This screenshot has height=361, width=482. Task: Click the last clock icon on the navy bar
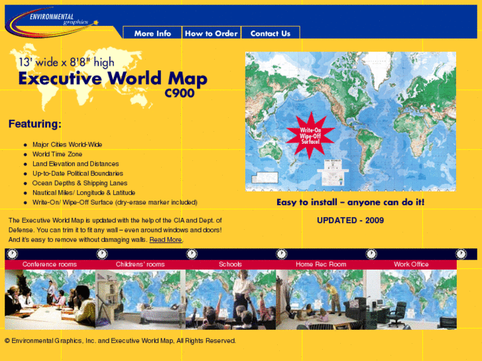(461, 254)
